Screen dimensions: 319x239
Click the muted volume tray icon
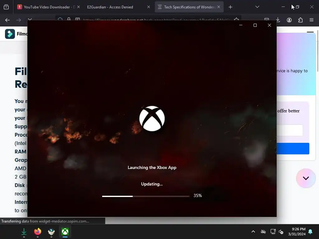[x=281, y=232]
